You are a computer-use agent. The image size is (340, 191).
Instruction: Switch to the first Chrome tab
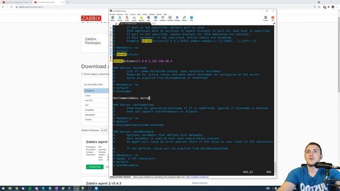click(17, 2)
